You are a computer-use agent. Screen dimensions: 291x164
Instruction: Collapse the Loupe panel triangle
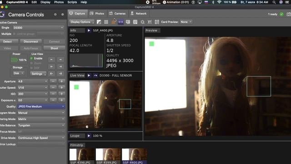(x=89, y=136)
